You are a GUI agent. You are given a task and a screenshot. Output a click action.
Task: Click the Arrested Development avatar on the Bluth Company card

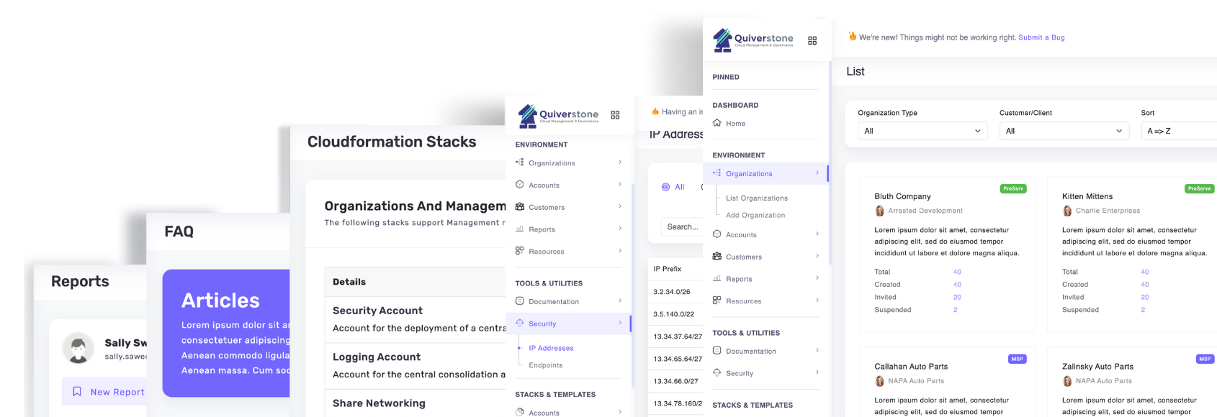coord(879,211)
